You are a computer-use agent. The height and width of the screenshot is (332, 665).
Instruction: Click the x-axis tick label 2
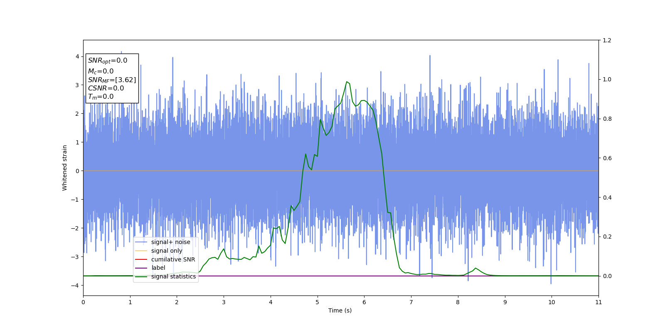tap(177, 302)
